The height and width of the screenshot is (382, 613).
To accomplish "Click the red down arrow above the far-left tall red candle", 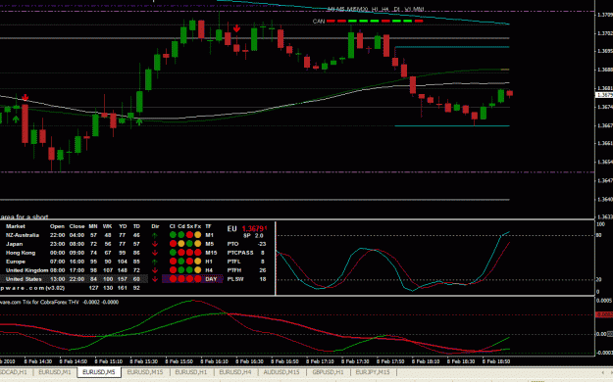I will (26, 97).
